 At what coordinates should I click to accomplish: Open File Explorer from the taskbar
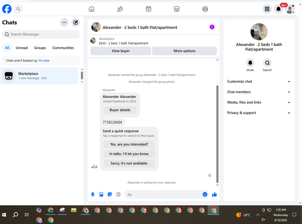[74, 211]
